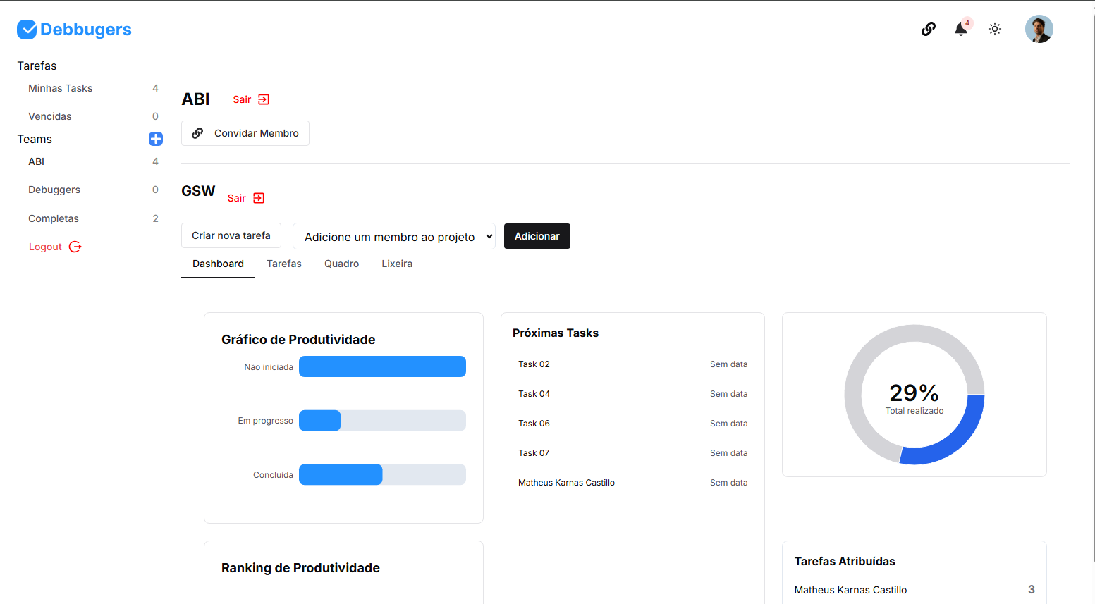Open the notifications bell with badge 4
1095x604 pixels.
pyautogui.click(x=960, y=29)
